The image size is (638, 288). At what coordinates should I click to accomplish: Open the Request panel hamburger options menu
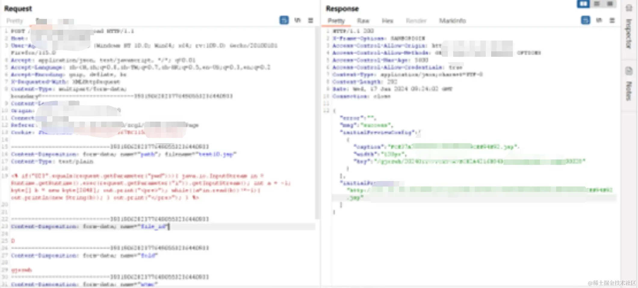point(311,20)
